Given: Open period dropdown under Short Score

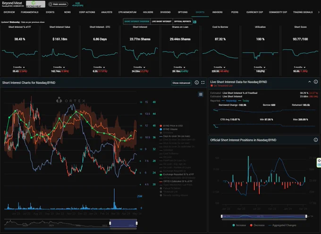Looking at the screenshot, I should (x=300, y=67).
